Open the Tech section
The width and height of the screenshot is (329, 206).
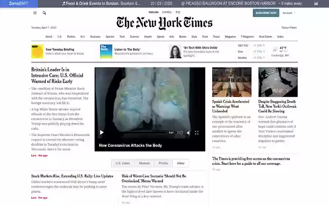pyautogui.click(x=122, y=37)
